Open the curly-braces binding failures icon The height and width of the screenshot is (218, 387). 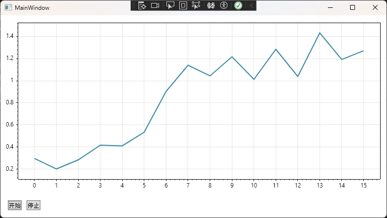coord(211,5)
